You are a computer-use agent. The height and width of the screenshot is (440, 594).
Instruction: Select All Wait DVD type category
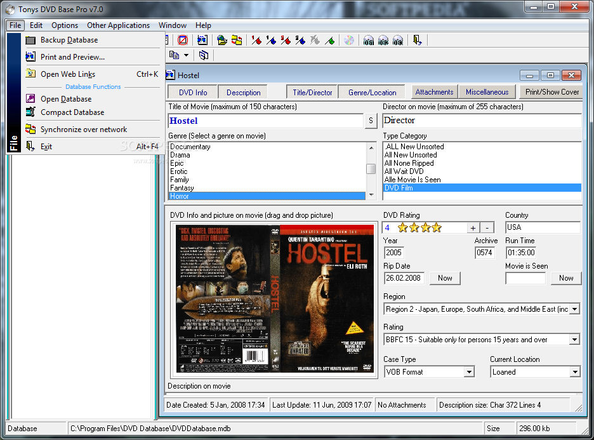(x=482, y=171)
